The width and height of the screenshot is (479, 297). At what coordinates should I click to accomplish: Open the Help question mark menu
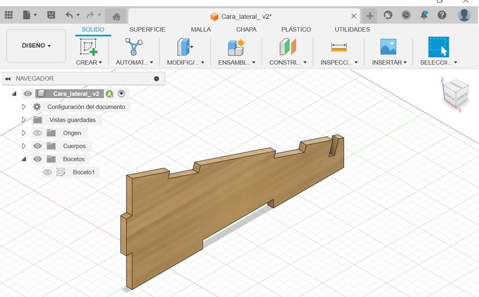pyautogui.click(x=442, y=15)
